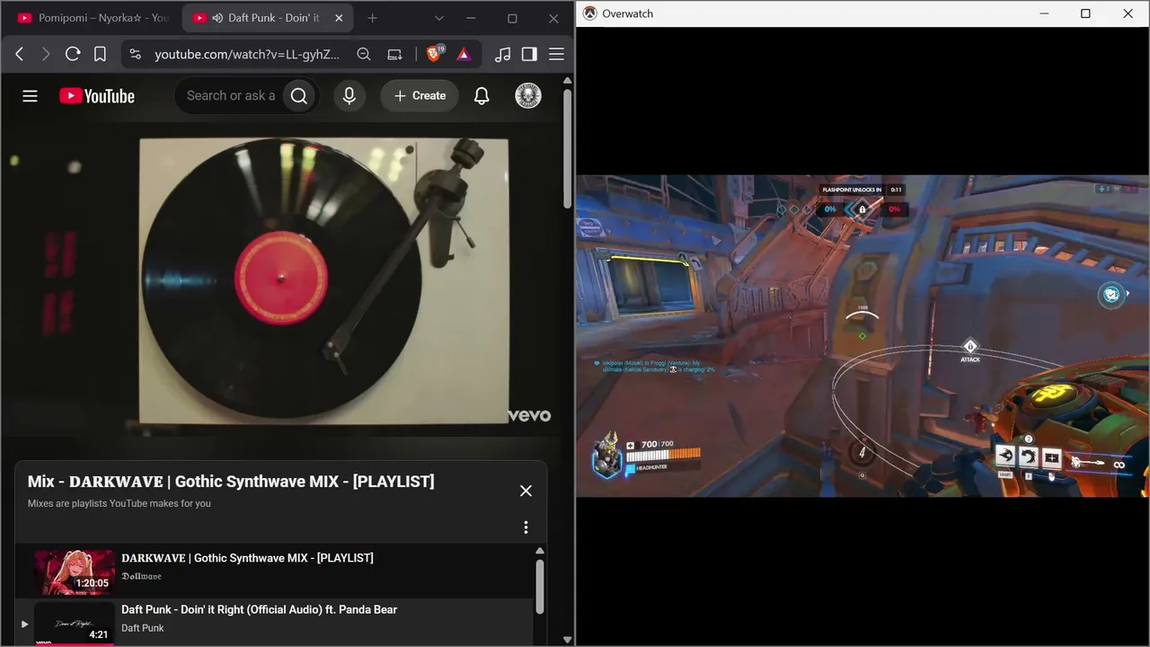
Task: Click the red team 0% progress
Action: pos(894,209)
